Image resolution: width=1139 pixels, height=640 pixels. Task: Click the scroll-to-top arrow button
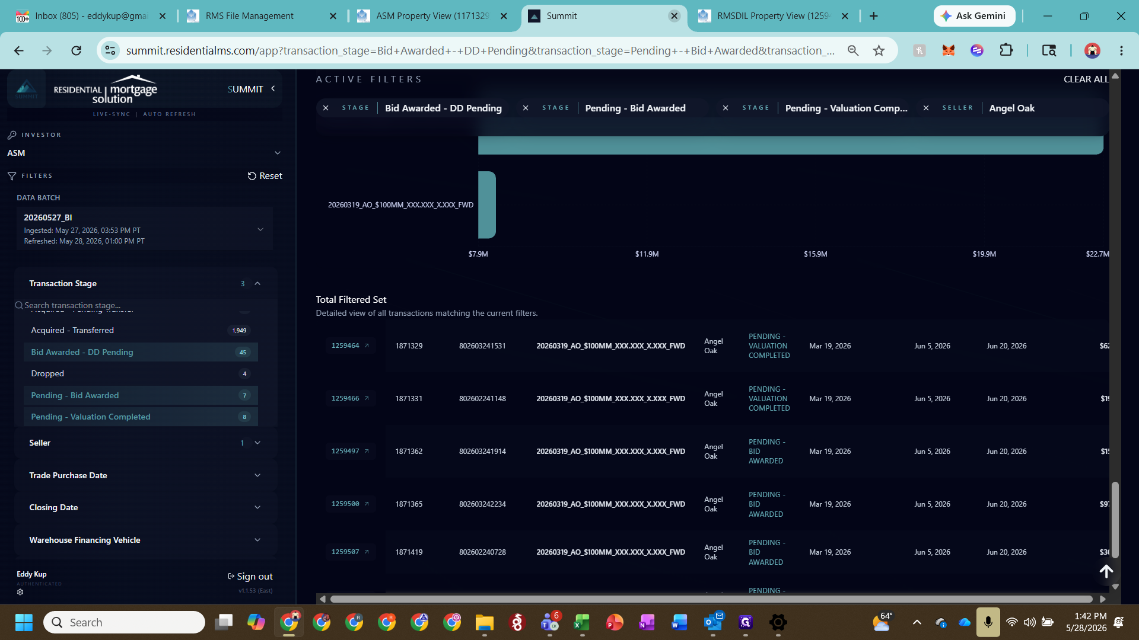[1106, 571]
